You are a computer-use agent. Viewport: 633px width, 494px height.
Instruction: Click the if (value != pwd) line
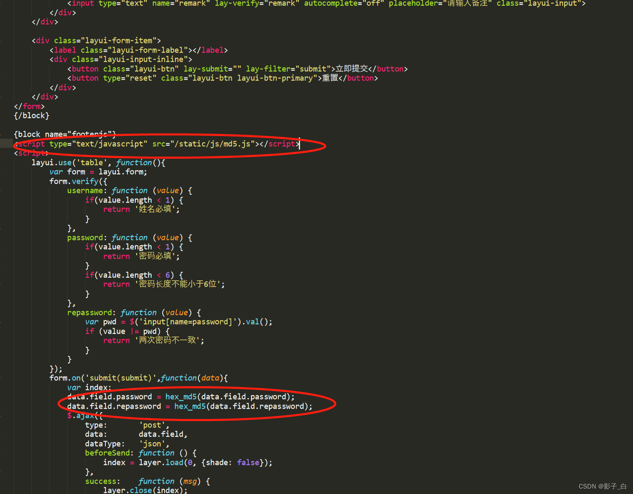(x=128, y=331)
